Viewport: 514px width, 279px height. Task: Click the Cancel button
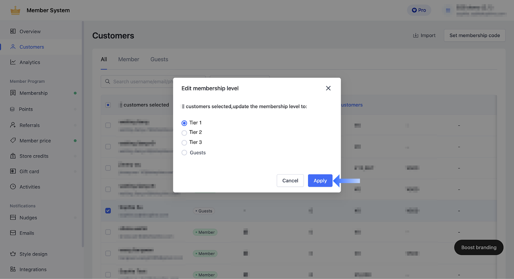pyautogui.click(x=290, y=181)
